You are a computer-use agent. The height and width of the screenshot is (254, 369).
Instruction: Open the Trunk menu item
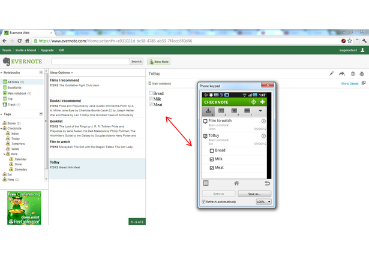[x=7, y=50]
